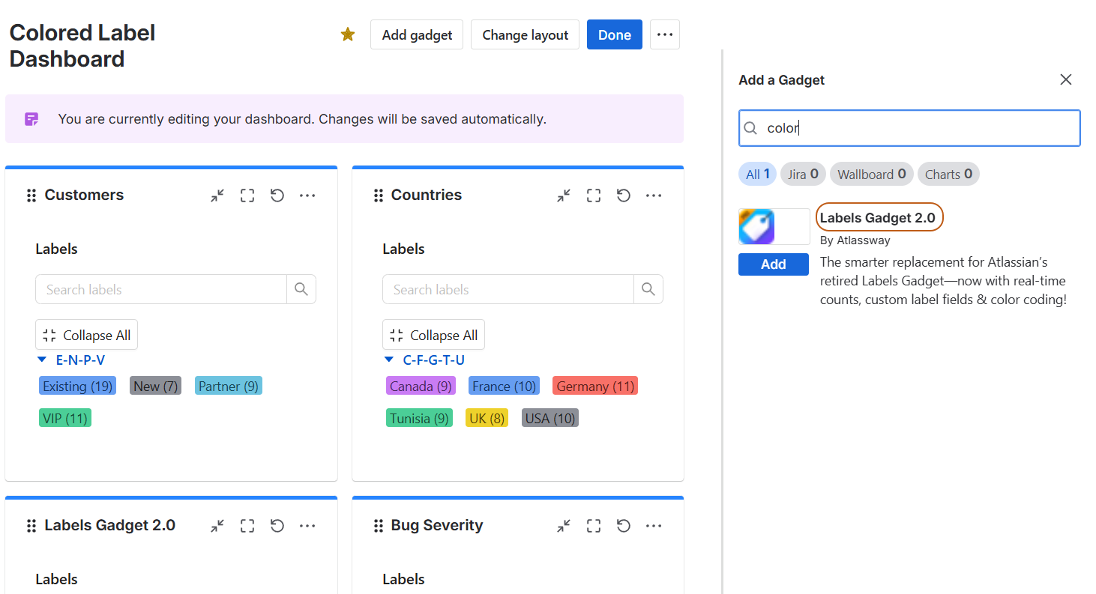Click the gadget search field containing color
This screenshot has height=594, width=1096.
coord(918,128)
